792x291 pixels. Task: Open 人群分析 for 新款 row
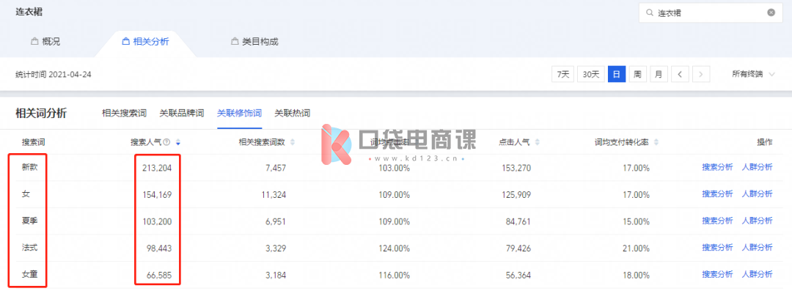[757, 167]
